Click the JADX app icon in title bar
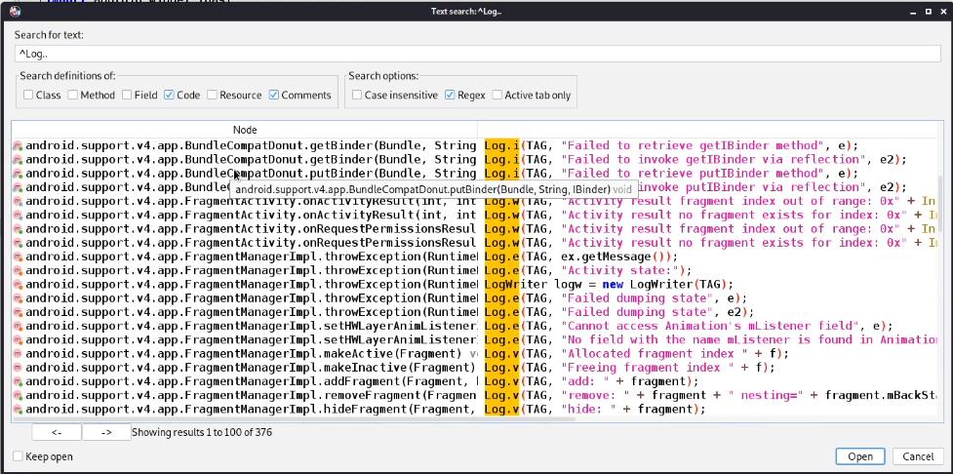This screenshot has height=474, width=953. 16,12
